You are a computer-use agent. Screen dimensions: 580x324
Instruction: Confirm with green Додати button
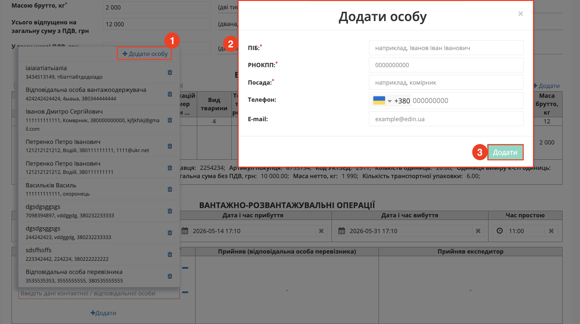[505, 152]
